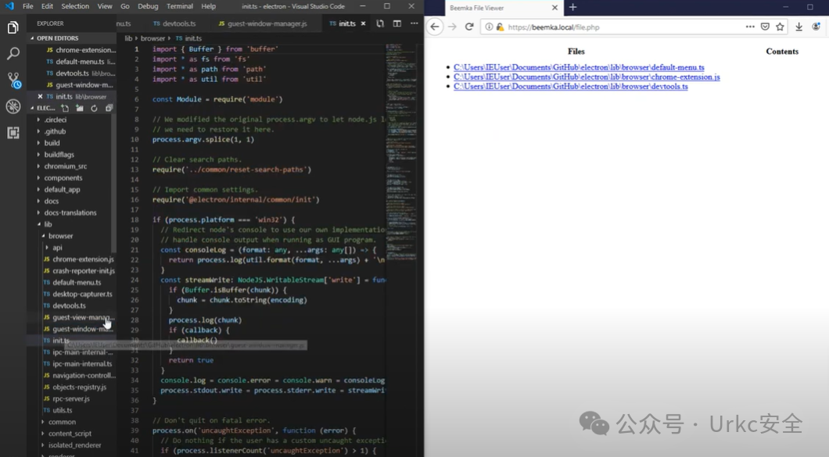Open Firefox downloads arrow icon
Viewport: 829px width, 457px height.
click(x=798, y=27)
